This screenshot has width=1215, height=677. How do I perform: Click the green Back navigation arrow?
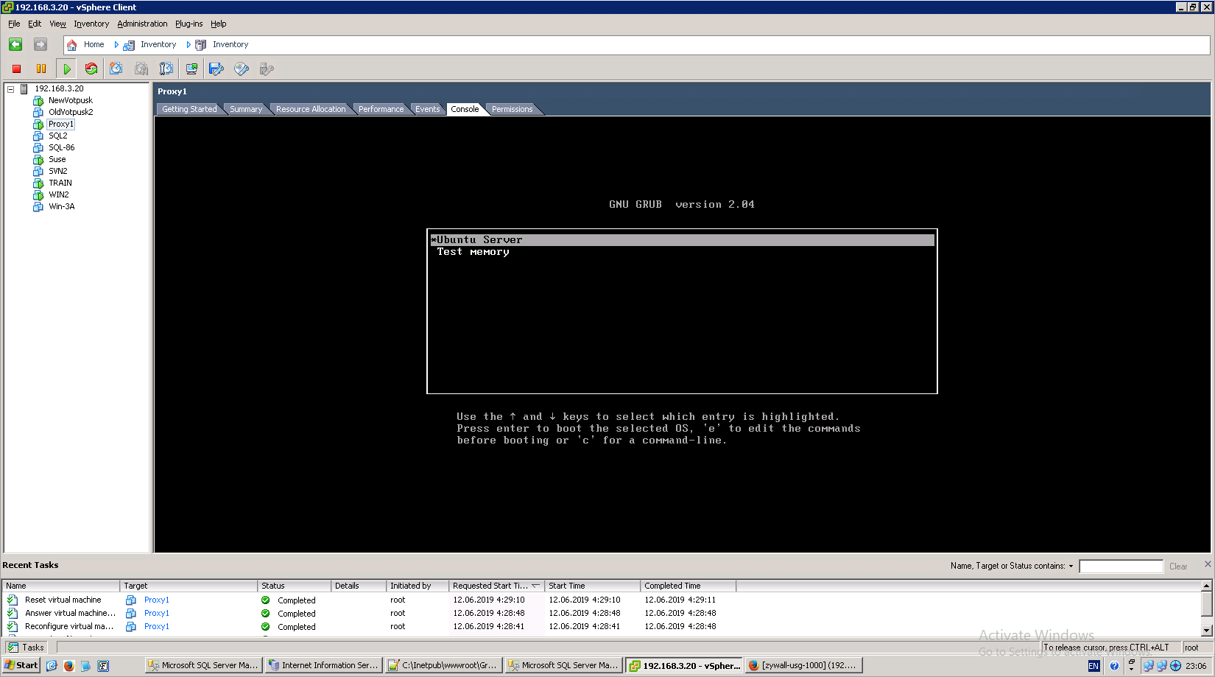pos(15,45)
